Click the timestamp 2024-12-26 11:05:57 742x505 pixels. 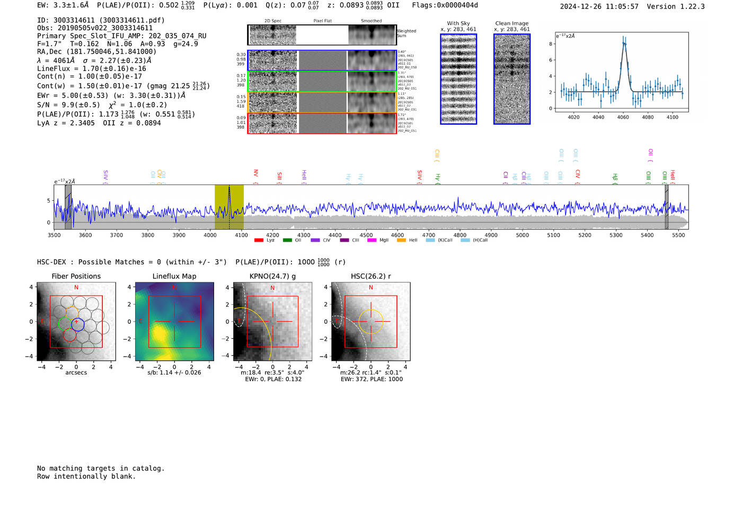coord(599,6)
